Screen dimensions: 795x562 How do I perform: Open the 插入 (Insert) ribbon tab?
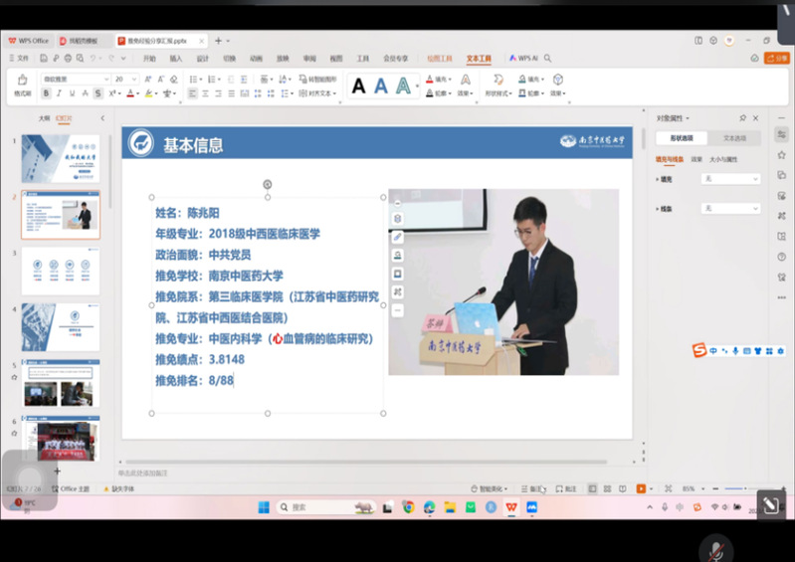(176, 59)
